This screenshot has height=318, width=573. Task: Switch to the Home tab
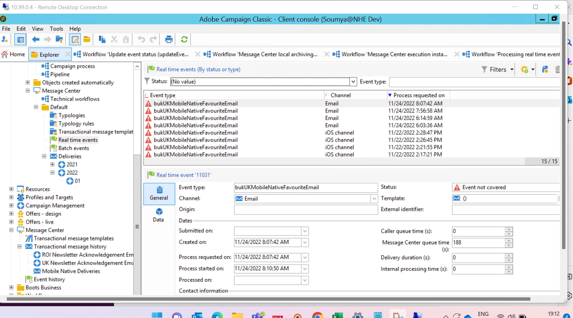pyautogui.click(x=13, y=54)
